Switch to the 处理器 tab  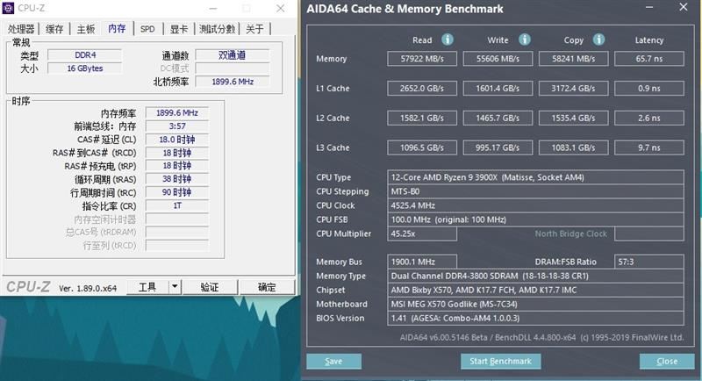21,29
